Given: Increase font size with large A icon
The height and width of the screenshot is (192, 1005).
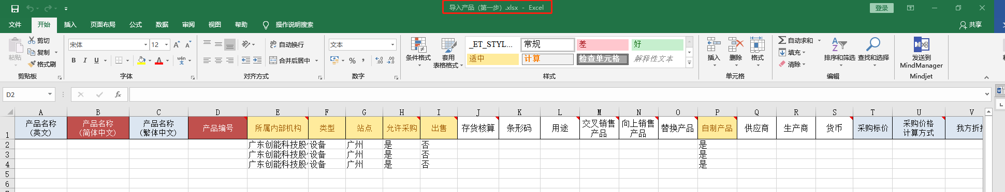Looking at the screenshot, I should [177, 45].
